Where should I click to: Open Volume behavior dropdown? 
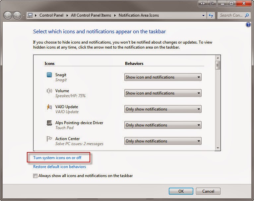click(163, 93)
